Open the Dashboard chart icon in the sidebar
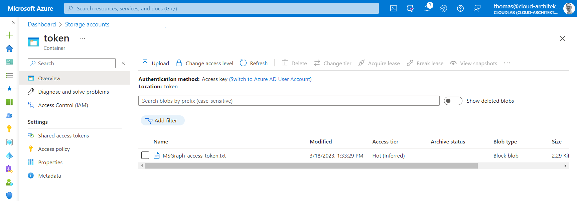This screenshot has width=577, height=201. click(x=9, y=62)
